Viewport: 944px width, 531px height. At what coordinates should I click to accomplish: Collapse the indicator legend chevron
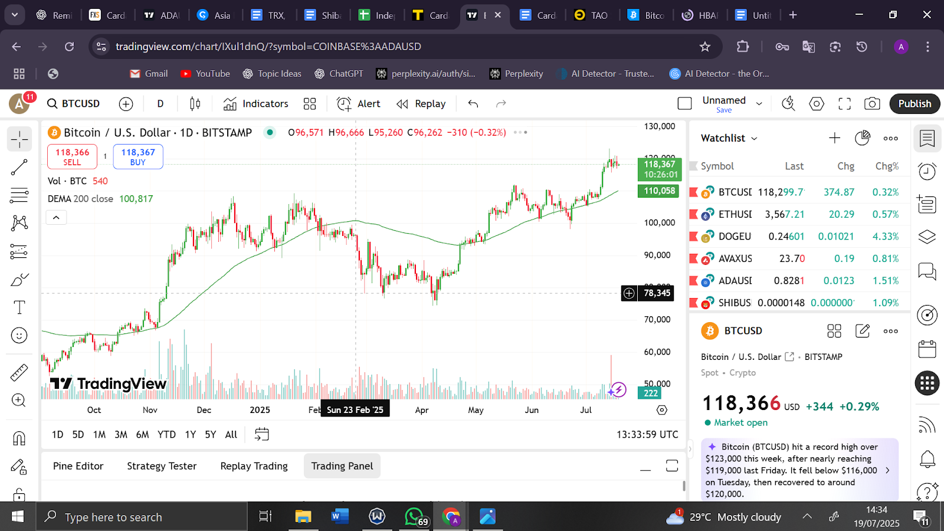pyautogui.click(x=56, y=218)
